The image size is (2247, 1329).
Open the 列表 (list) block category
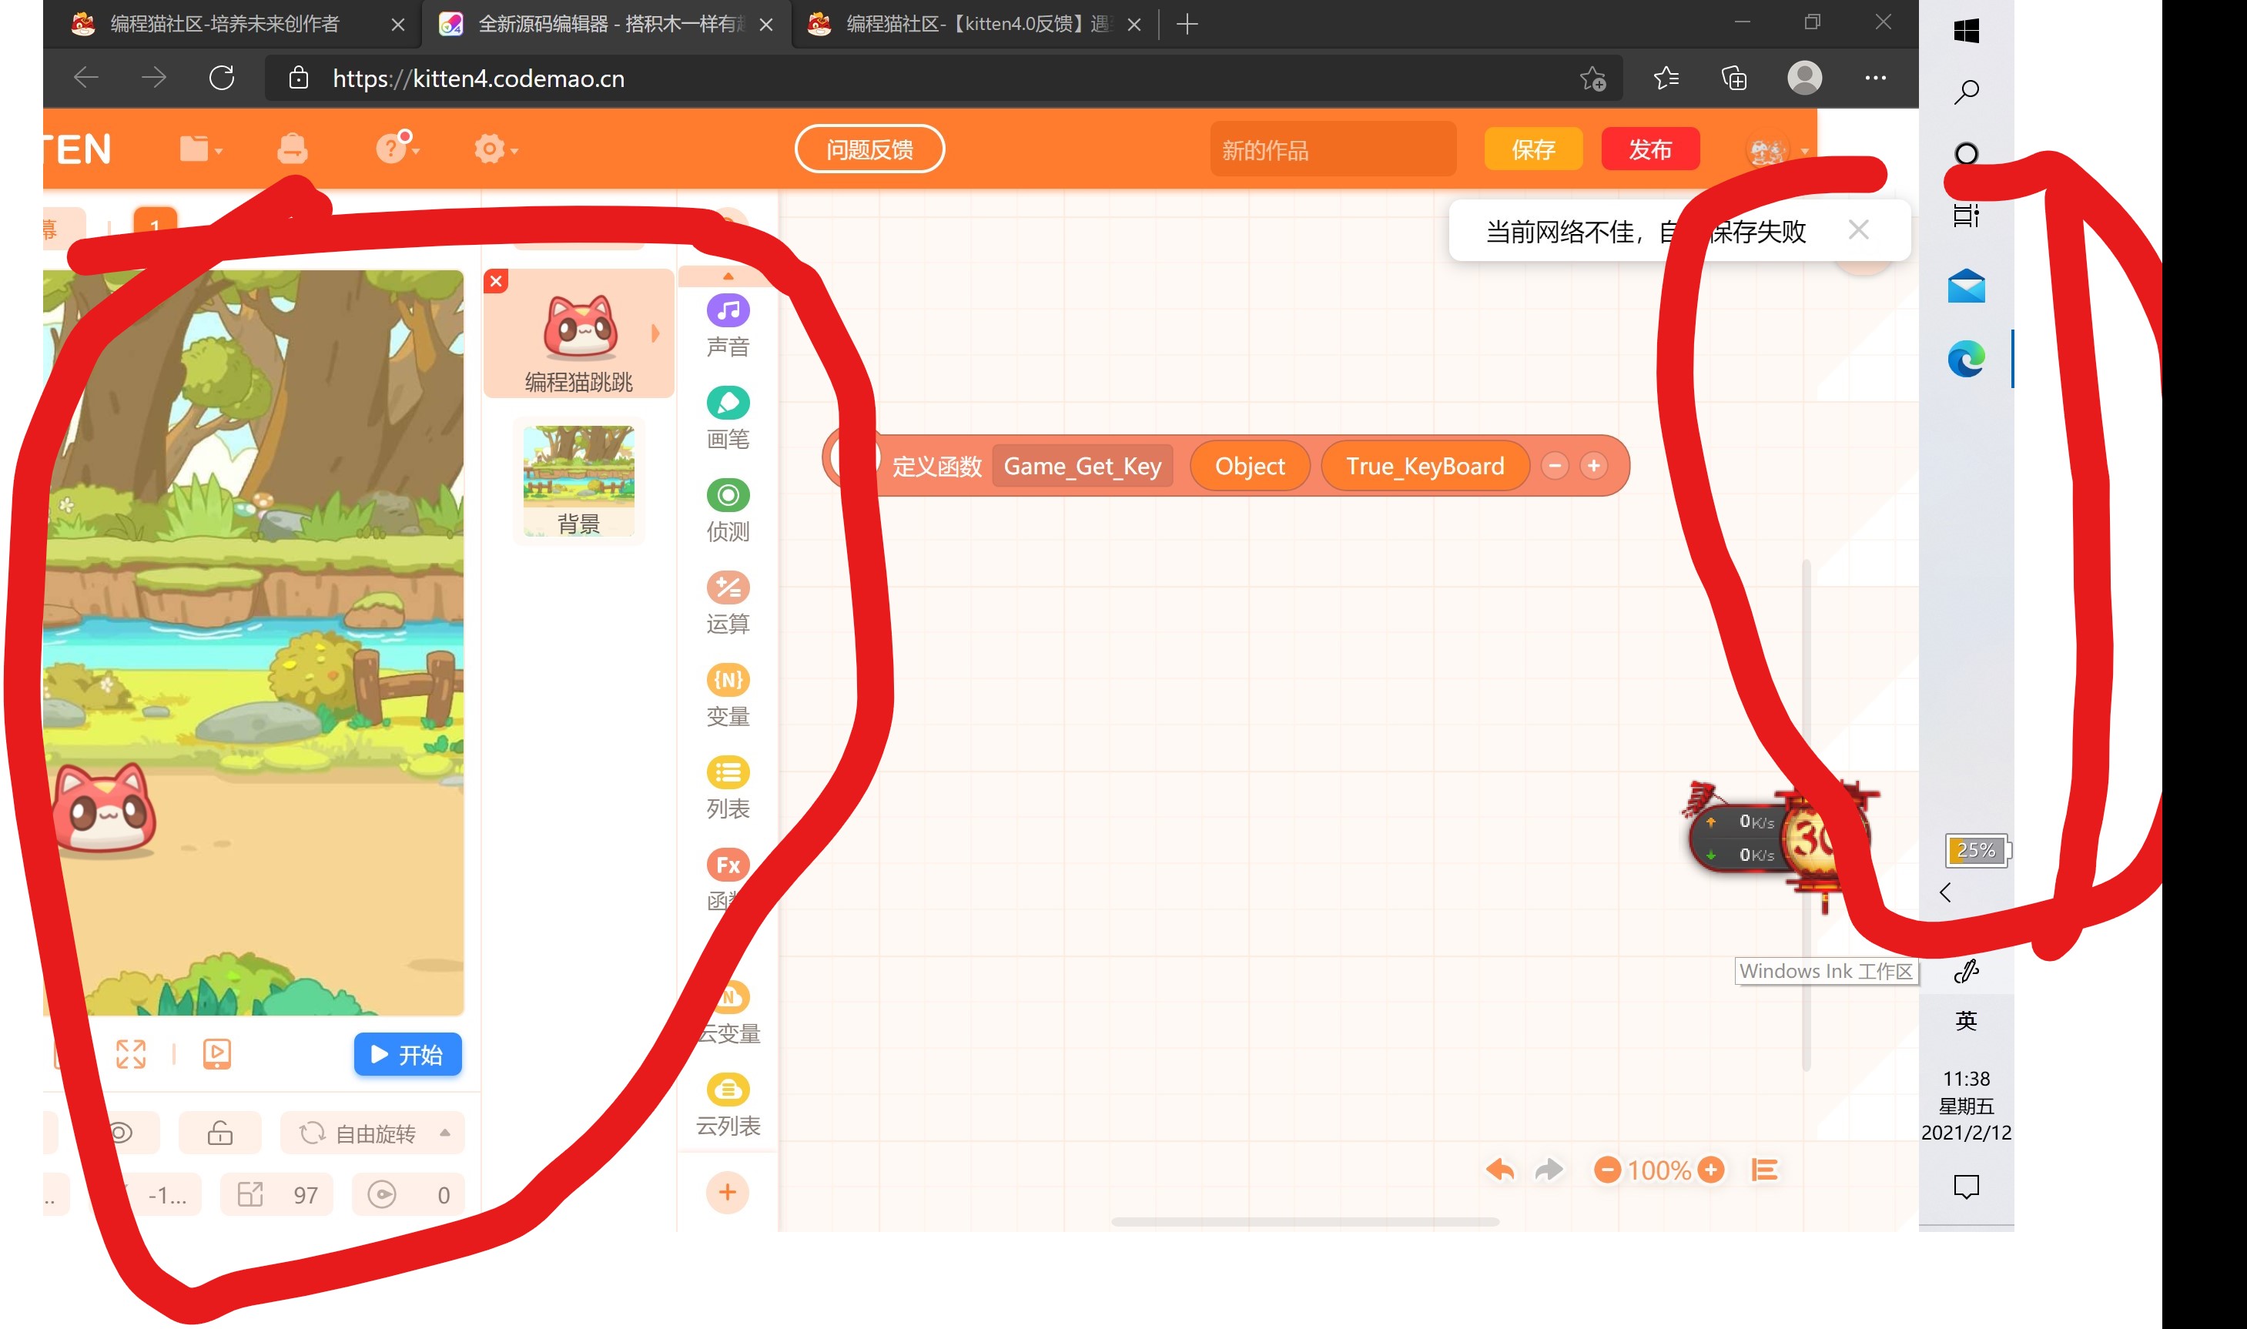click(728, 787)
